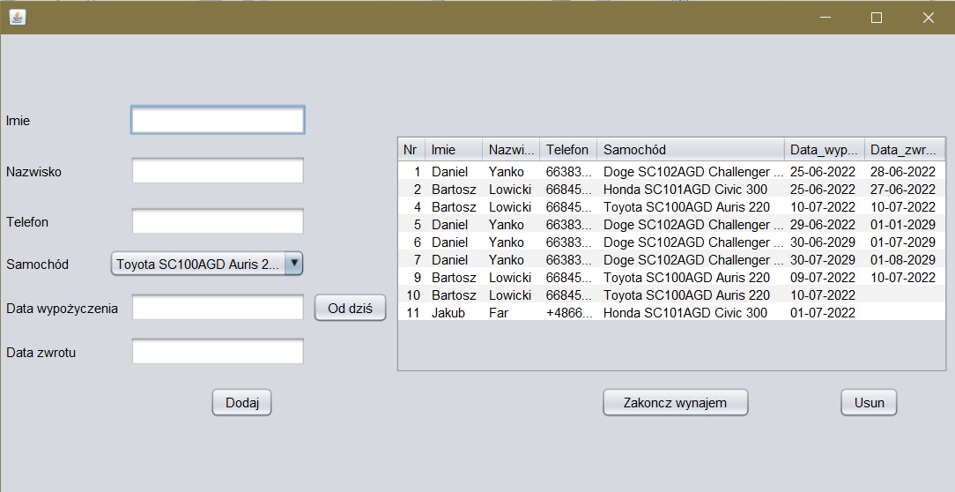Viewport: 955px width, 492px height.
Task: Click the Dodaj button
Action: point(241,402)
